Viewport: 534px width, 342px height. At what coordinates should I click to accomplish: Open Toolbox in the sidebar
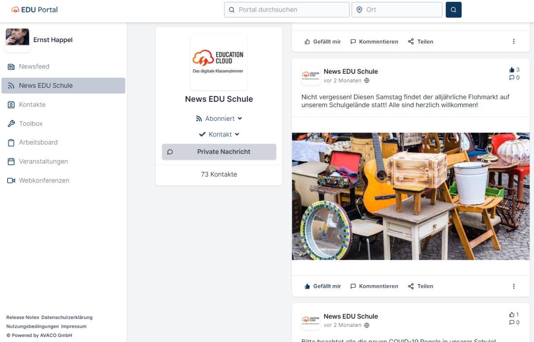[31, 123]
